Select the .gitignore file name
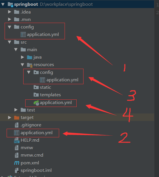This screenshot has width=159, height=177. [x=31, y=125]
